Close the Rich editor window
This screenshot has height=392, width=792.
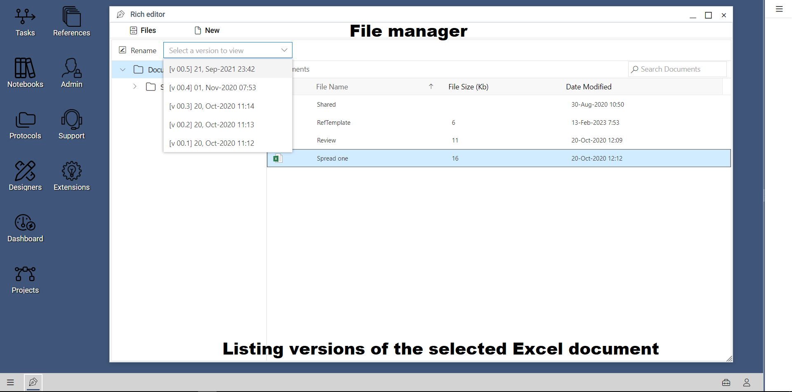point(724,15)
